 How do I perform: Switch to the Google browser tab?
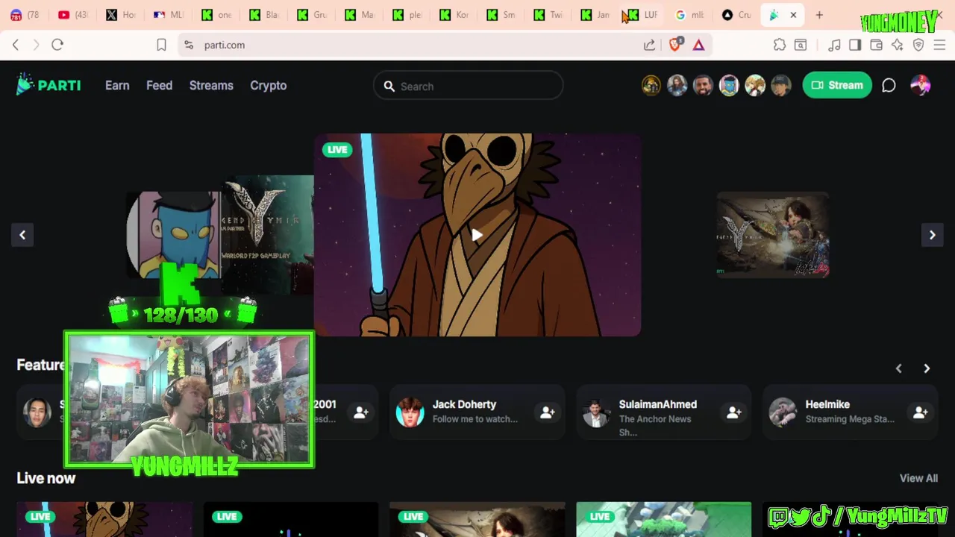pos(690,15)
